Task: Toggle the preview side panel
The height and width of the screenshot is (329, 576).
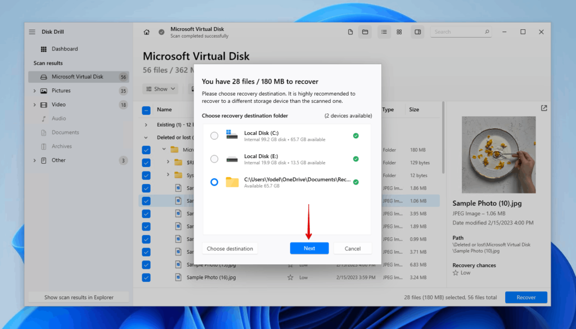Action: [x=417, y=31]
